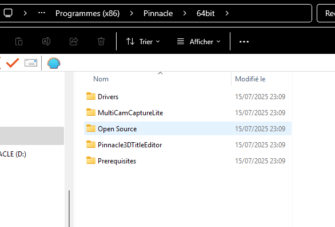335x227 pixels.
Task: Go to Pinnacle breadcrumb folder
Action: click(158, 13)
